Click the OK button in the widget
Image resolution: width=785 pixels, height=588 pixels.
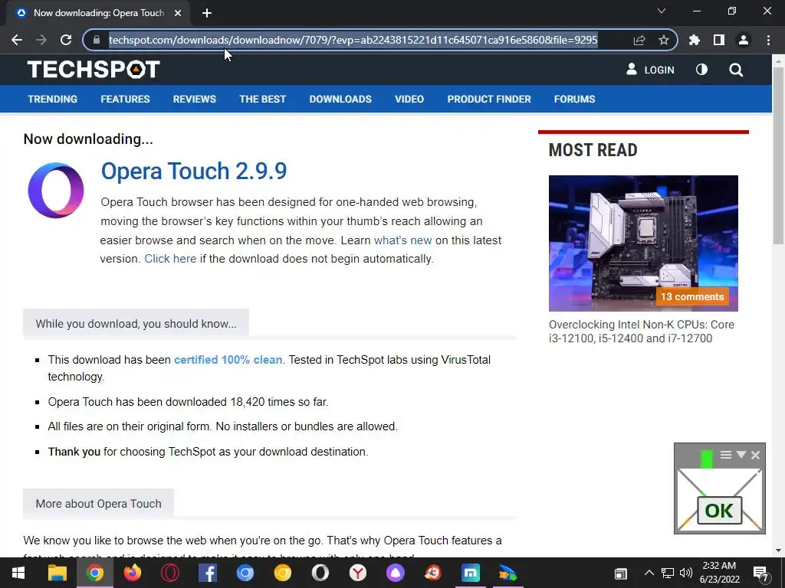click(x=719, y=511)
